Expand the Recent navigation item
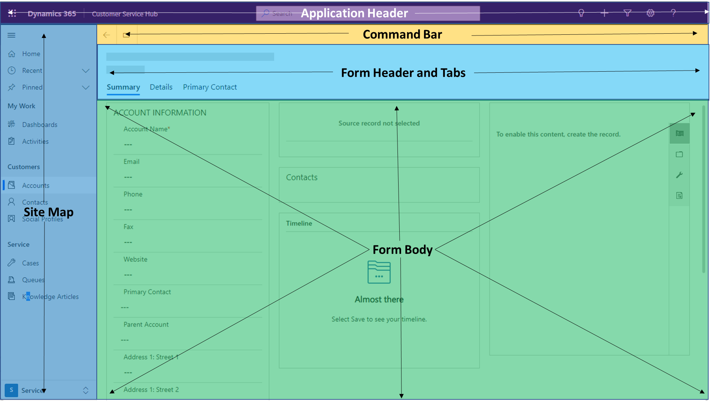The image size is (714, 403). [x=85, y=70]
